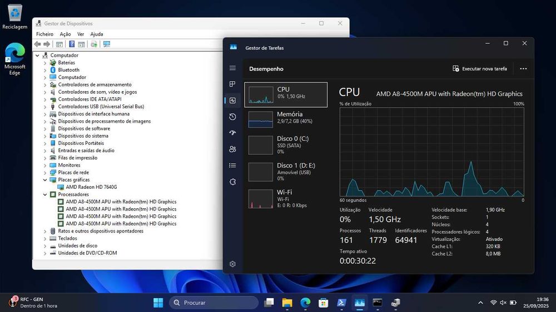Screen dimensions: 556x312
Task: Select Unidades de disco row
Action: (73, 246)
